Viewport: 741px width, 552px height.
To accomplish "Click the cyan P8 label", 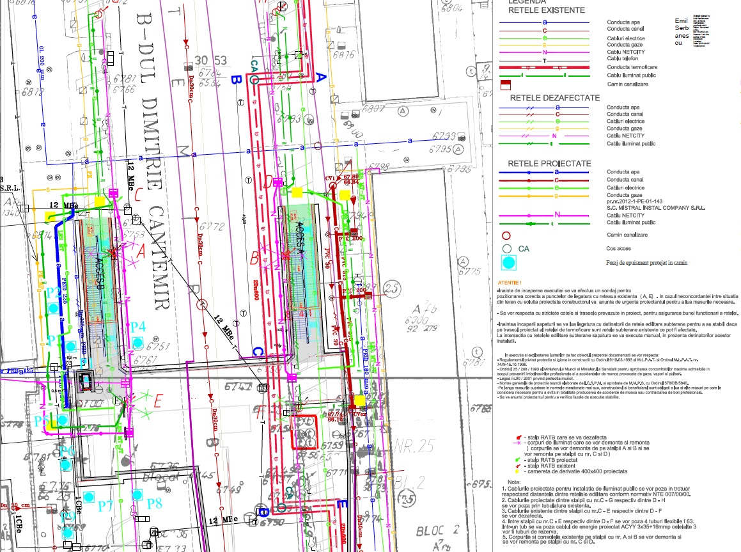I will click(155, 503).
